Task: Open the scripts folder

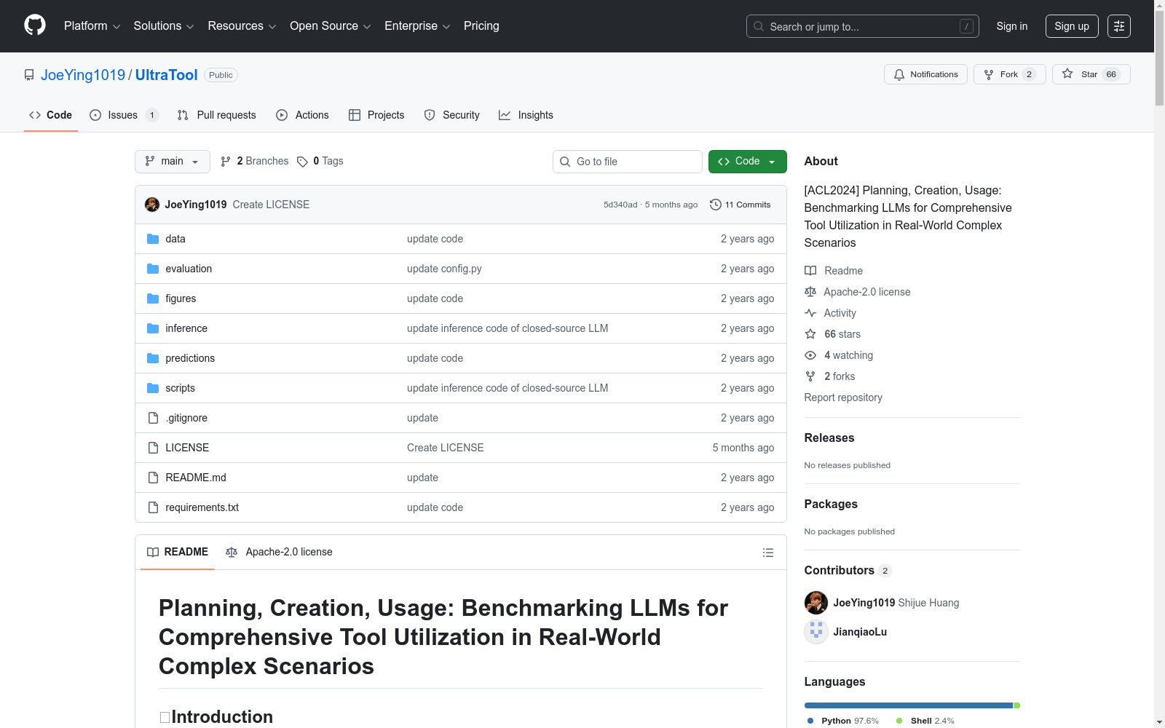Action: tap(180, 388)
